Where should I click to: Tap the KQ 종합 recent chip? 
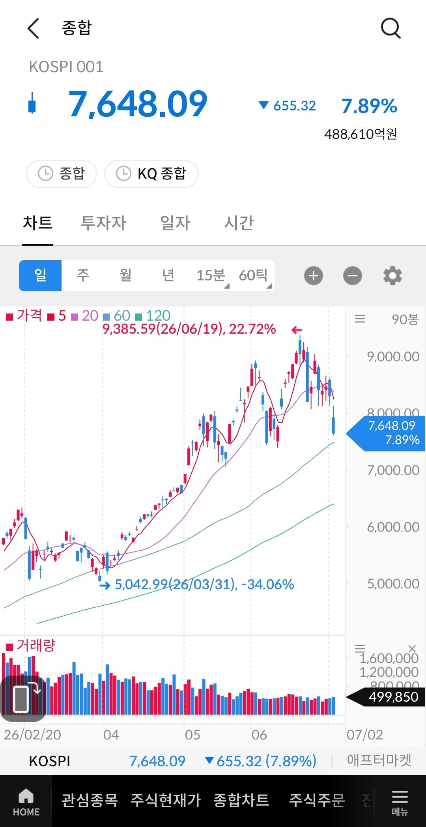(151, 174)
